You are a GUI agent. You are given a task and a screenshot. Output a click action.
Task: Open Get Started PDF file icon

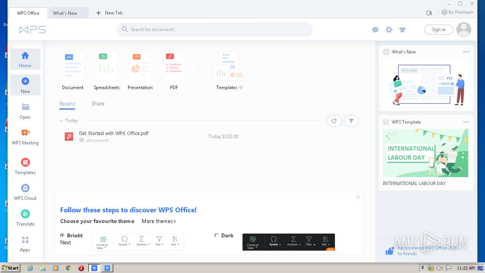[x=69, y=136]
